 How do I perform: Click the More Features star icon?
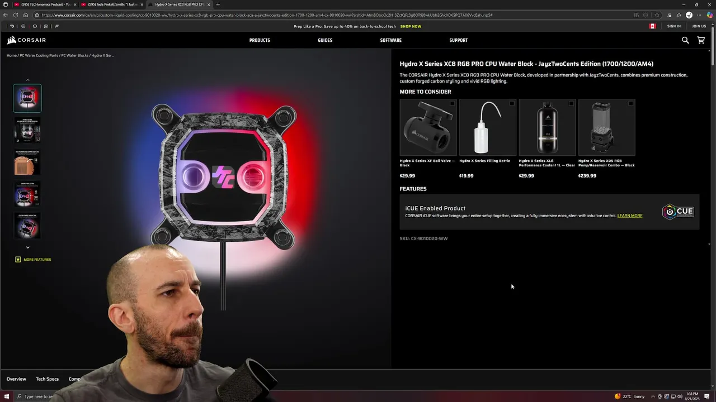(x=18, y=260)
